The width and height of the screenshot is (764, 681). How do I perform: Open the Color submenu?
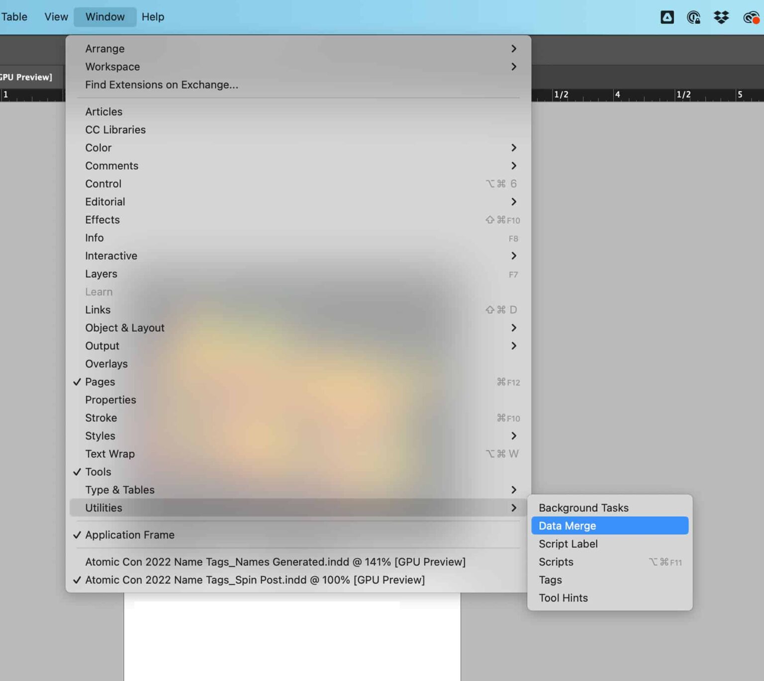[98, 148]
